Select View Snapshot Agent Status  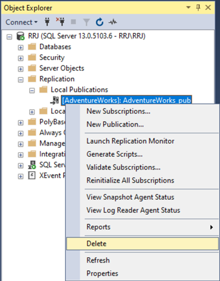[142, 197]
